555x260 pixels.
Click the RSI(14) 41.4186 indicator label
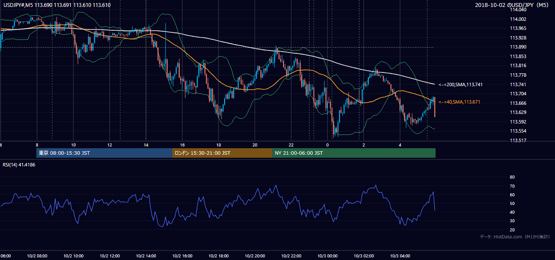(x=19, y=165)
